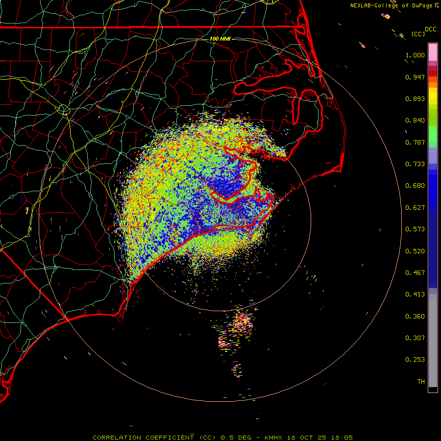Click the pink color band at legend top
Screen dimensions: 441x441
(433, 52)
